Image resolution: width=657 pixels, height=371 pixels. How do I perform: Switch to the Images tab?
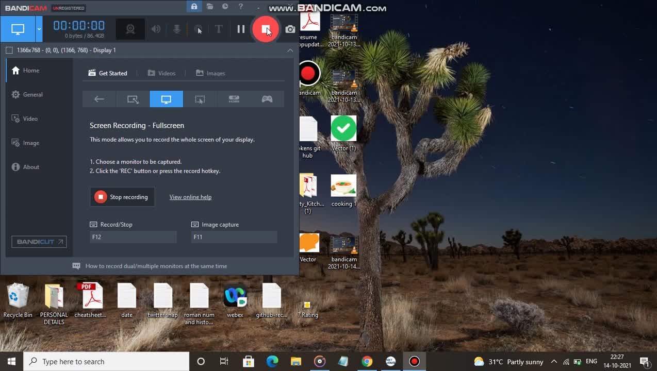point(210,73)
